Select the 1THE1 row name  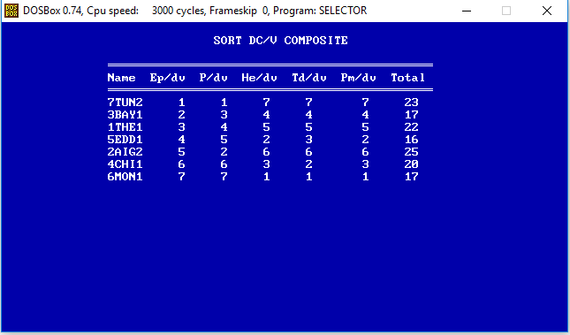point(125,127)
